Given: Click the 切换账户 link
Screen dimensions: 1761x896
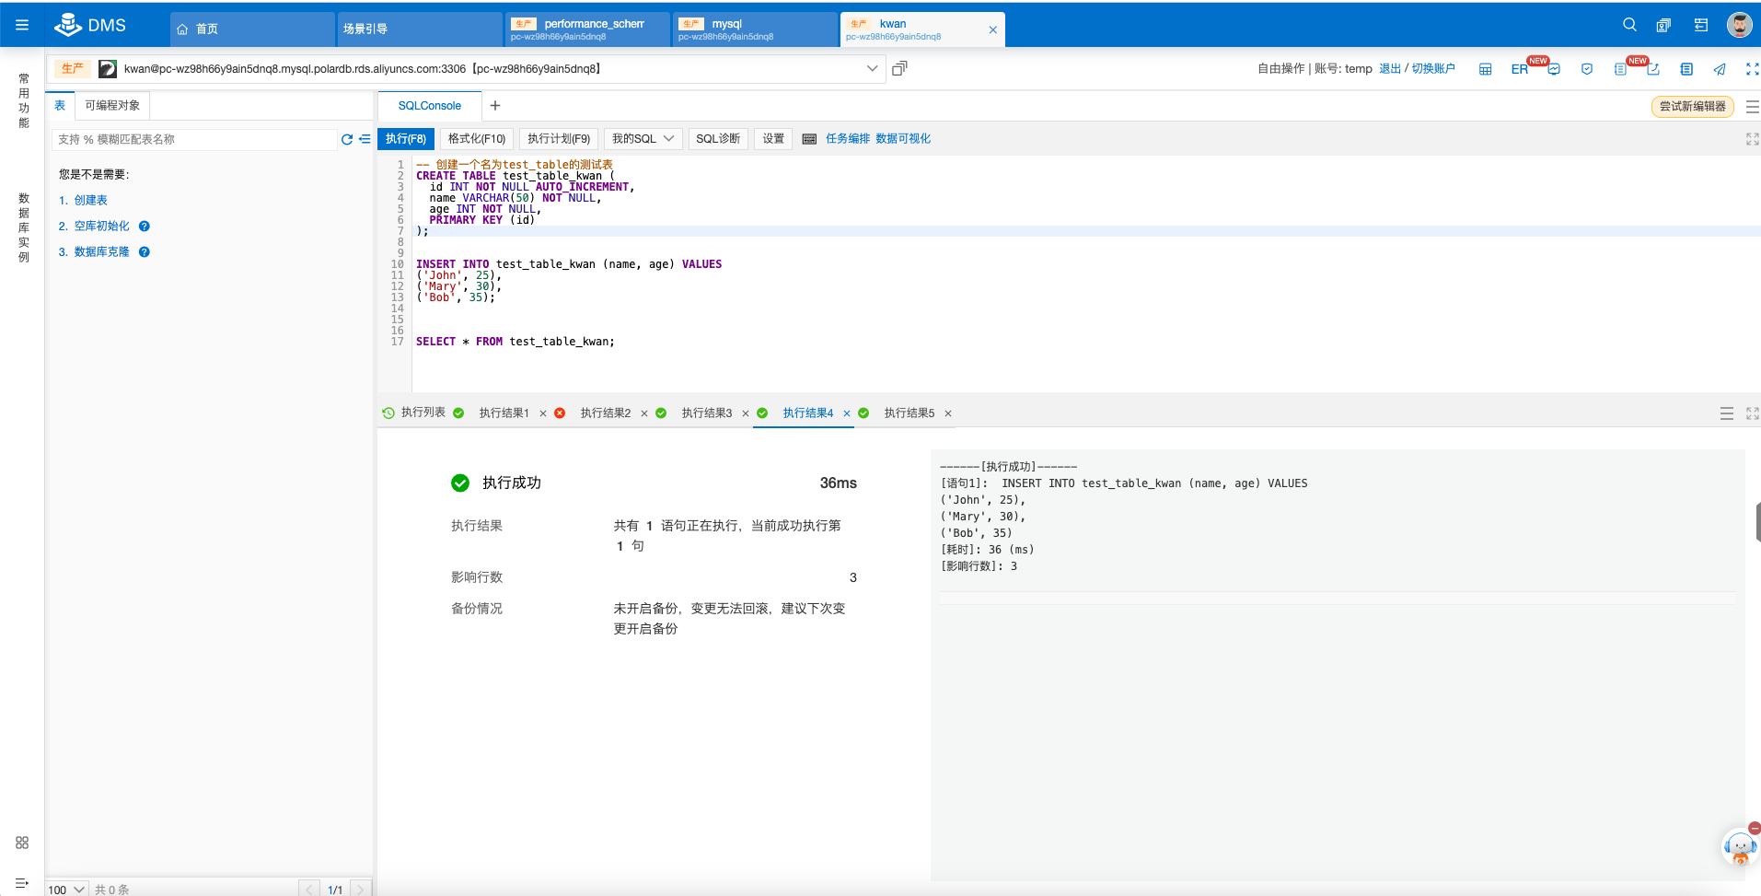Looking at the screenshot, I should point(1433,69).
